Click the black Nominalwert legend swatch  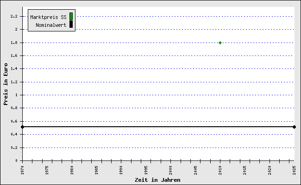tap(71, 25)
